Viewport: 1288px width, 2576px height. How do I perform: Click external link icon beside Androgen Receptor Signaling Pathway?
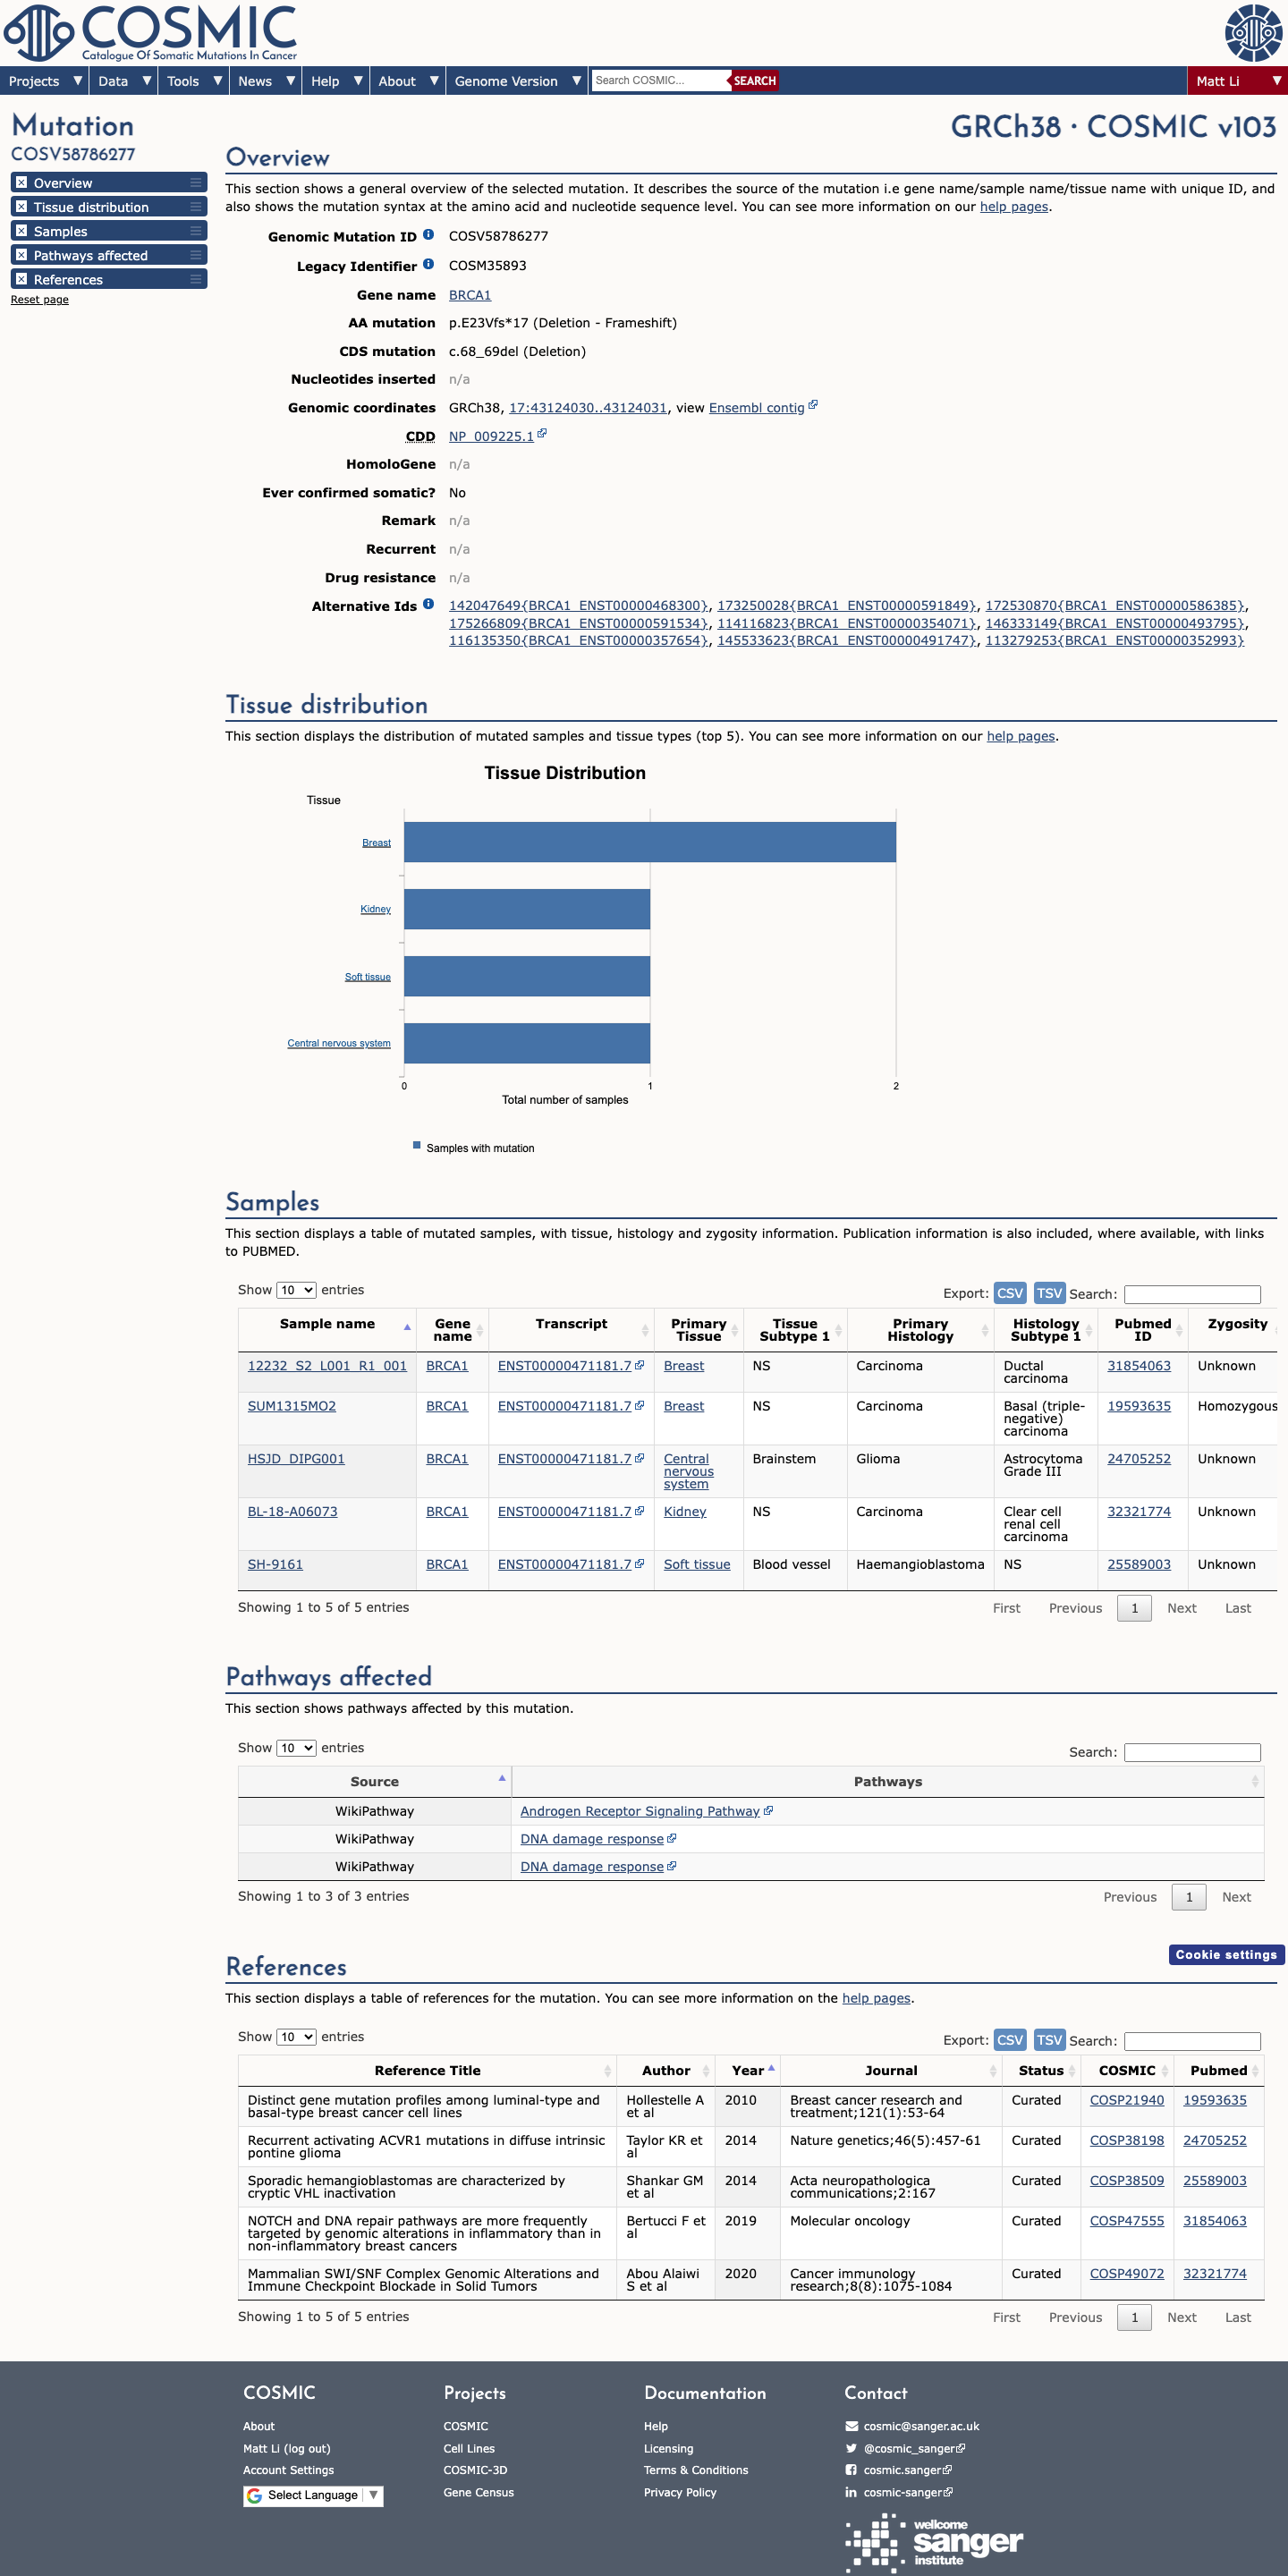coord(768,1810)
